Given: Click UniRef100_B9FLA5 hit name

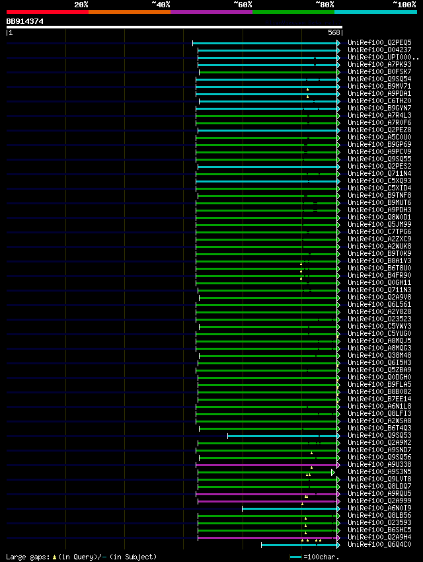Looking at the screenshot, I should click(x=379, y=385).
